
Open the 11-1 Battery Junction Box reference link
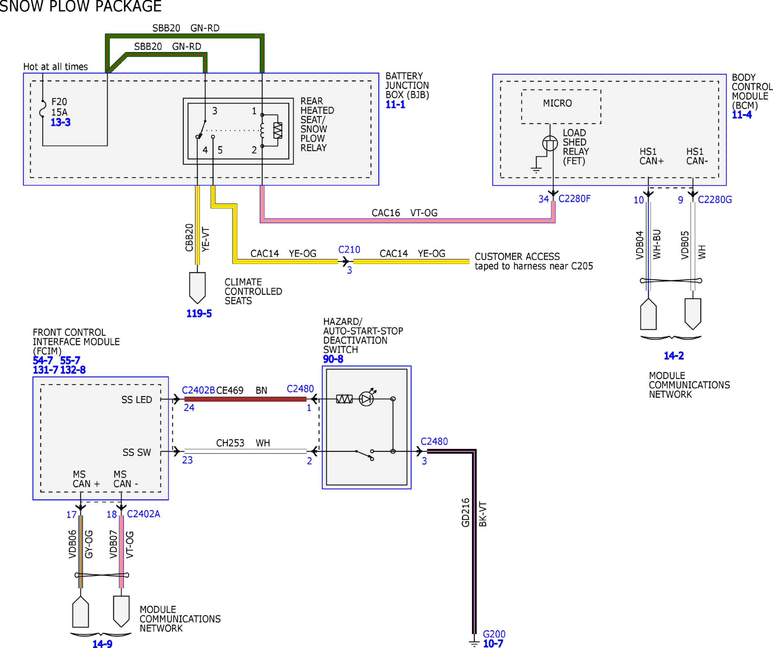(395, 104)
